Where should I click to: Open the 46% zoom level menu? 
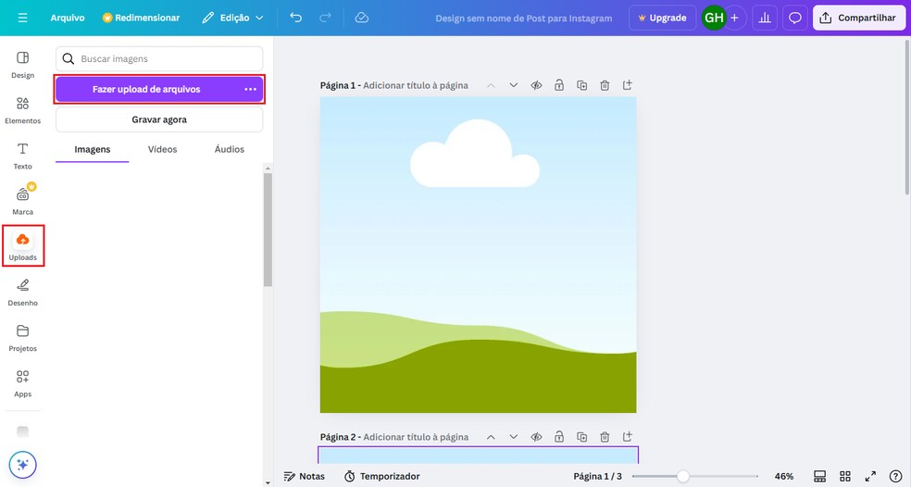point(784,477)
